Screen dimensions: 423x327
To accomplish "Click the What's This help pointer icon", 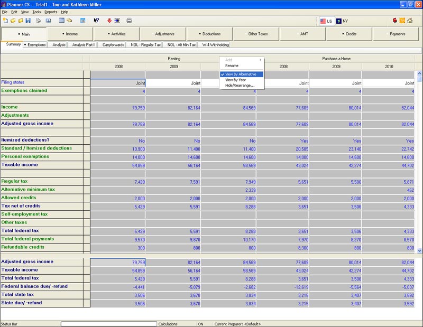I will click(x=96, y=21).
